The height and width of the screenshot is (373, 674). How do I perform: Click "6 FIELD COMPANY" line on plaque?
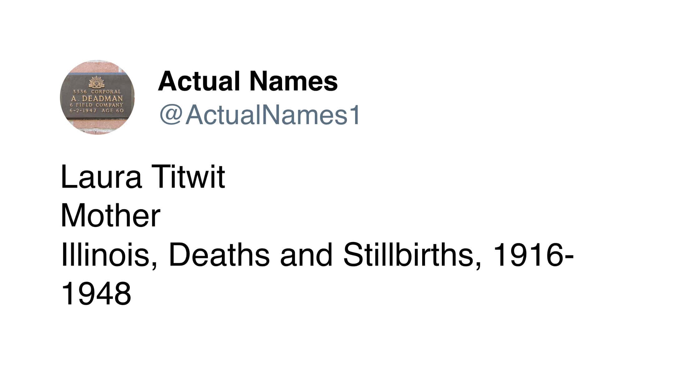pos(97,105)
